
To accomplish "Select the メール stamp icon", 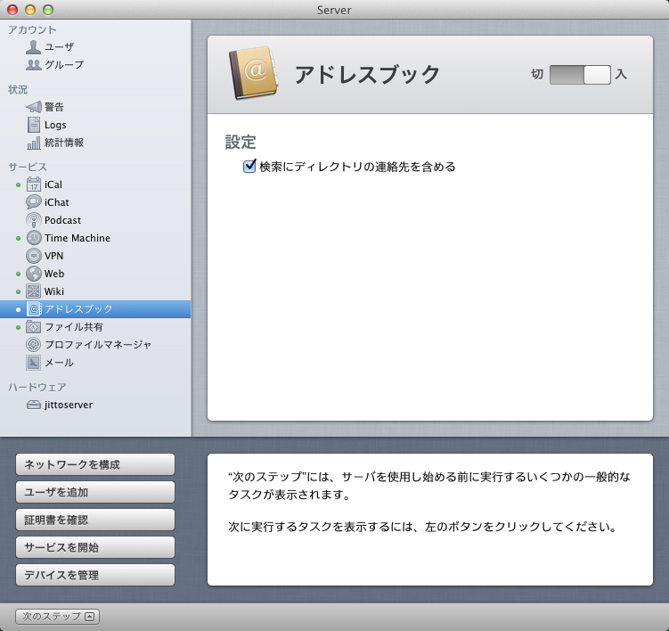I will point(33,363).
